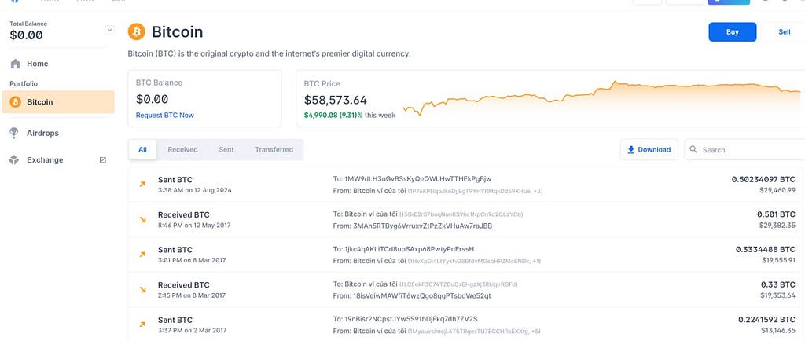Click address 1MW9dLH3uGvBSsKyQeQWLHwTTHEkPgBjw

[418, 179]
